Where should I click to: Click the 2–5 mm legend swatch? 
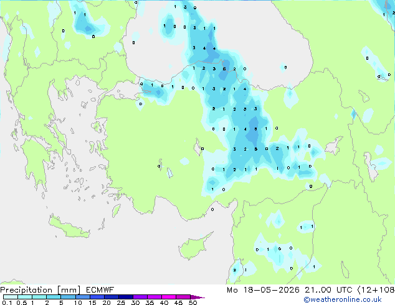[x=54, y=297]
